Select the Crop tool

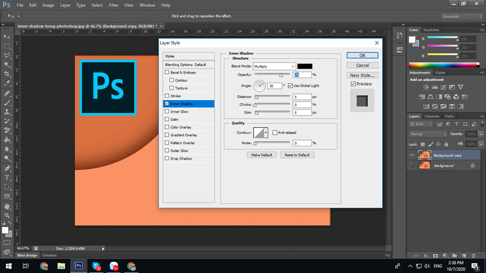[x=7, y=74]
